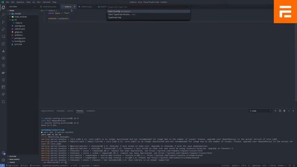Switch to the Comments panel tab

(90, 111)
